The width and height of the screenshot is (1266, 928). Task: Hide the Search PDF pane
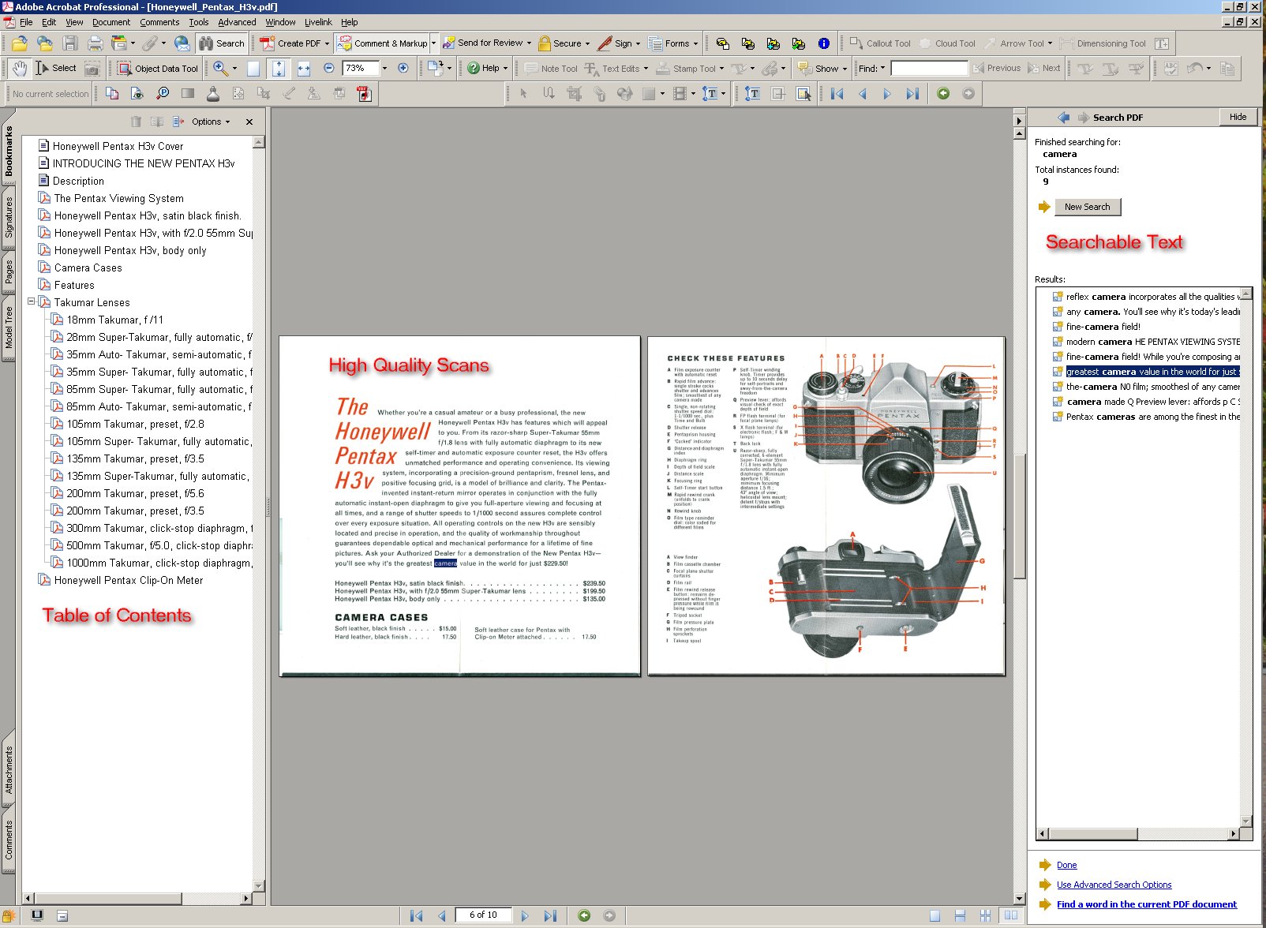click(1238, 117)
